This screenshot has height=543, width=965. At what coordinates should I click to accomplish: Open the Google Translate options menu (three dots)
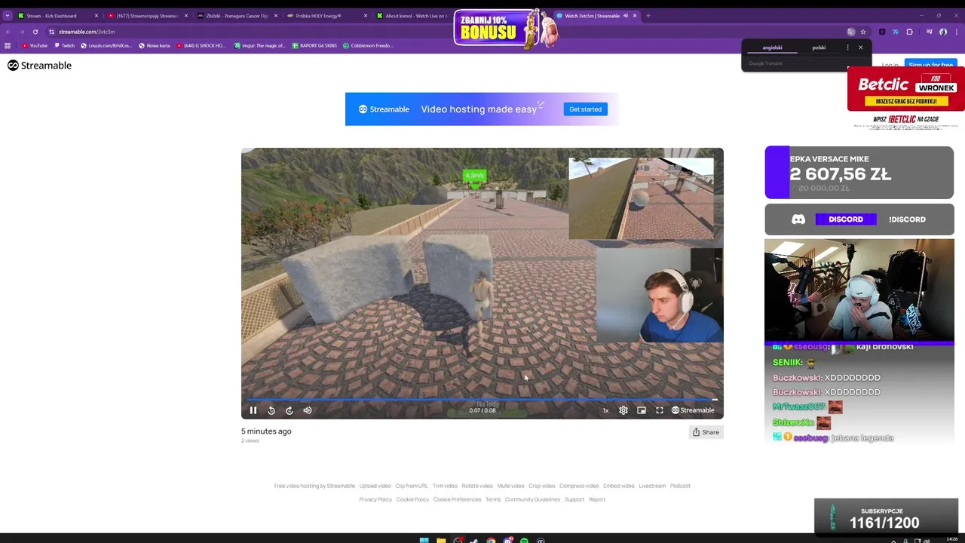(x=847, y=48)
